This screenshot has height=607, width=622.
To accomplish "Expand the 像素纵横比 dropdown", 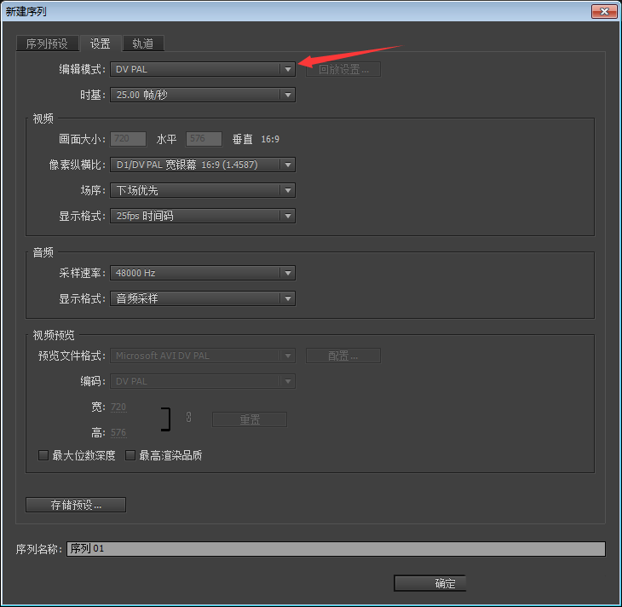I will point(202,165).
